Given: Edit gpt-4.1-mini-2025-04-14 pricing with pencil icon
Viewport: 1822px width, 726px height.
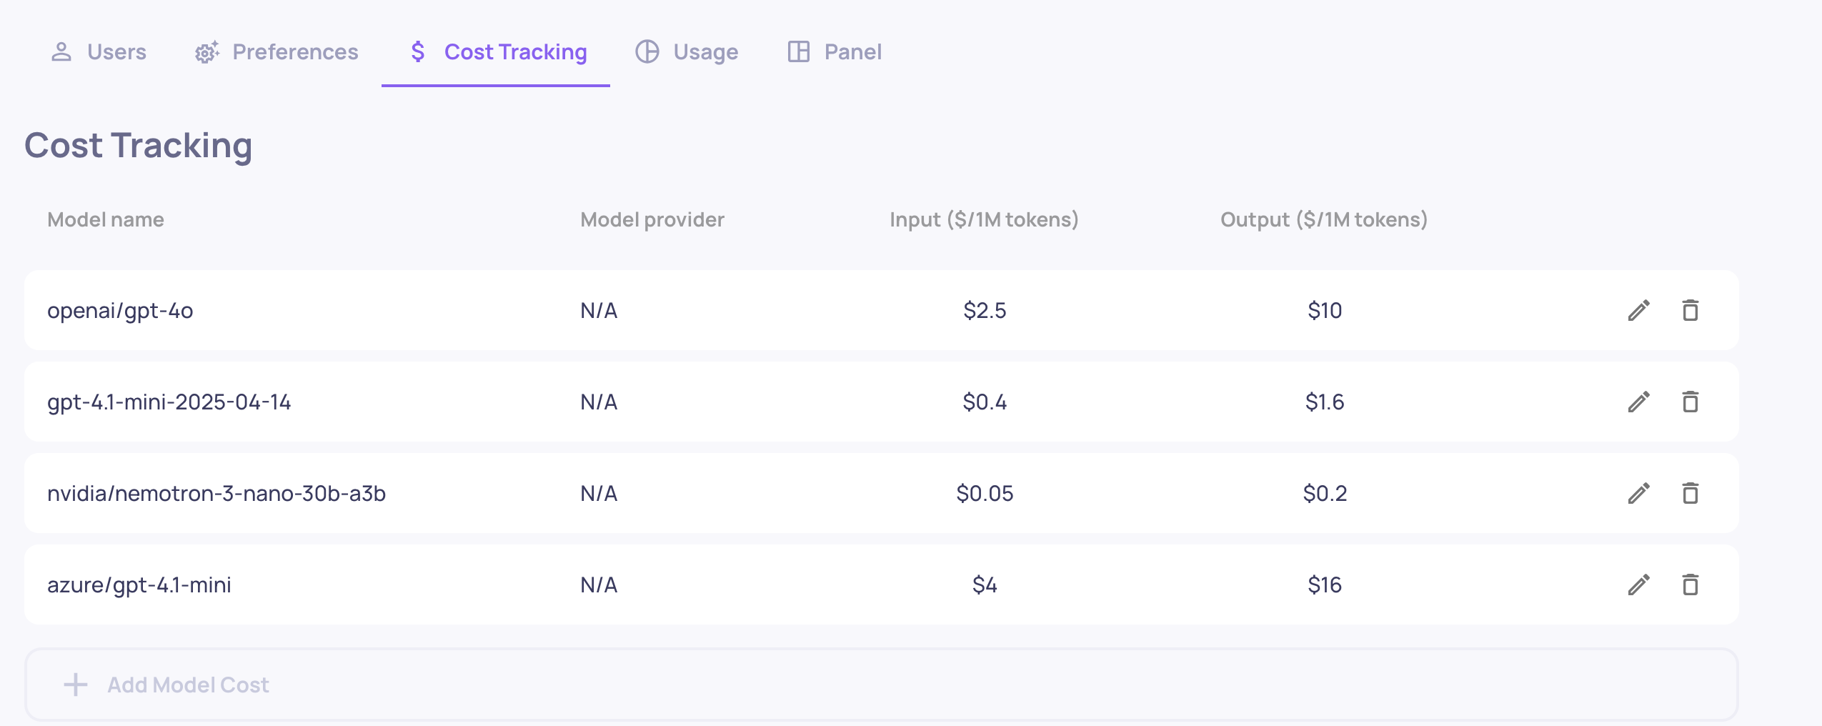Looking at the screenshot, I should tap(1638, 402).
